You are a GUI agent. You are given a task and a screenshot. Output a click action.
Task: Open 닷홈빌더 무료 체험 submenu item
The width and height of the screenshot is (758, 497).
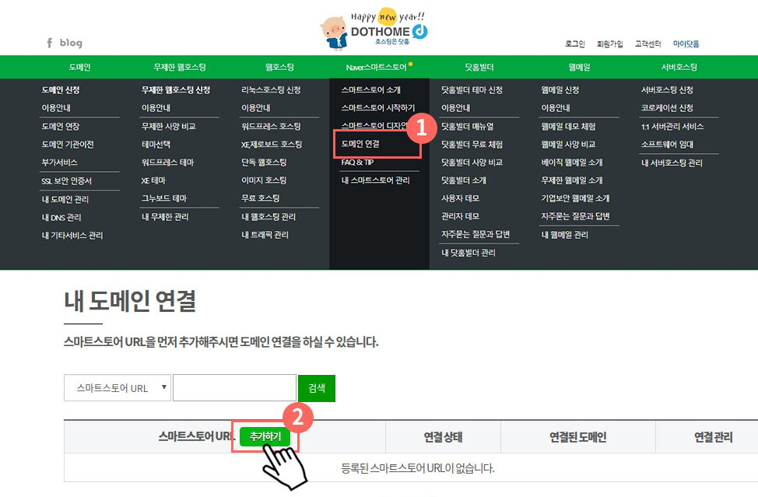pos(472,145)
